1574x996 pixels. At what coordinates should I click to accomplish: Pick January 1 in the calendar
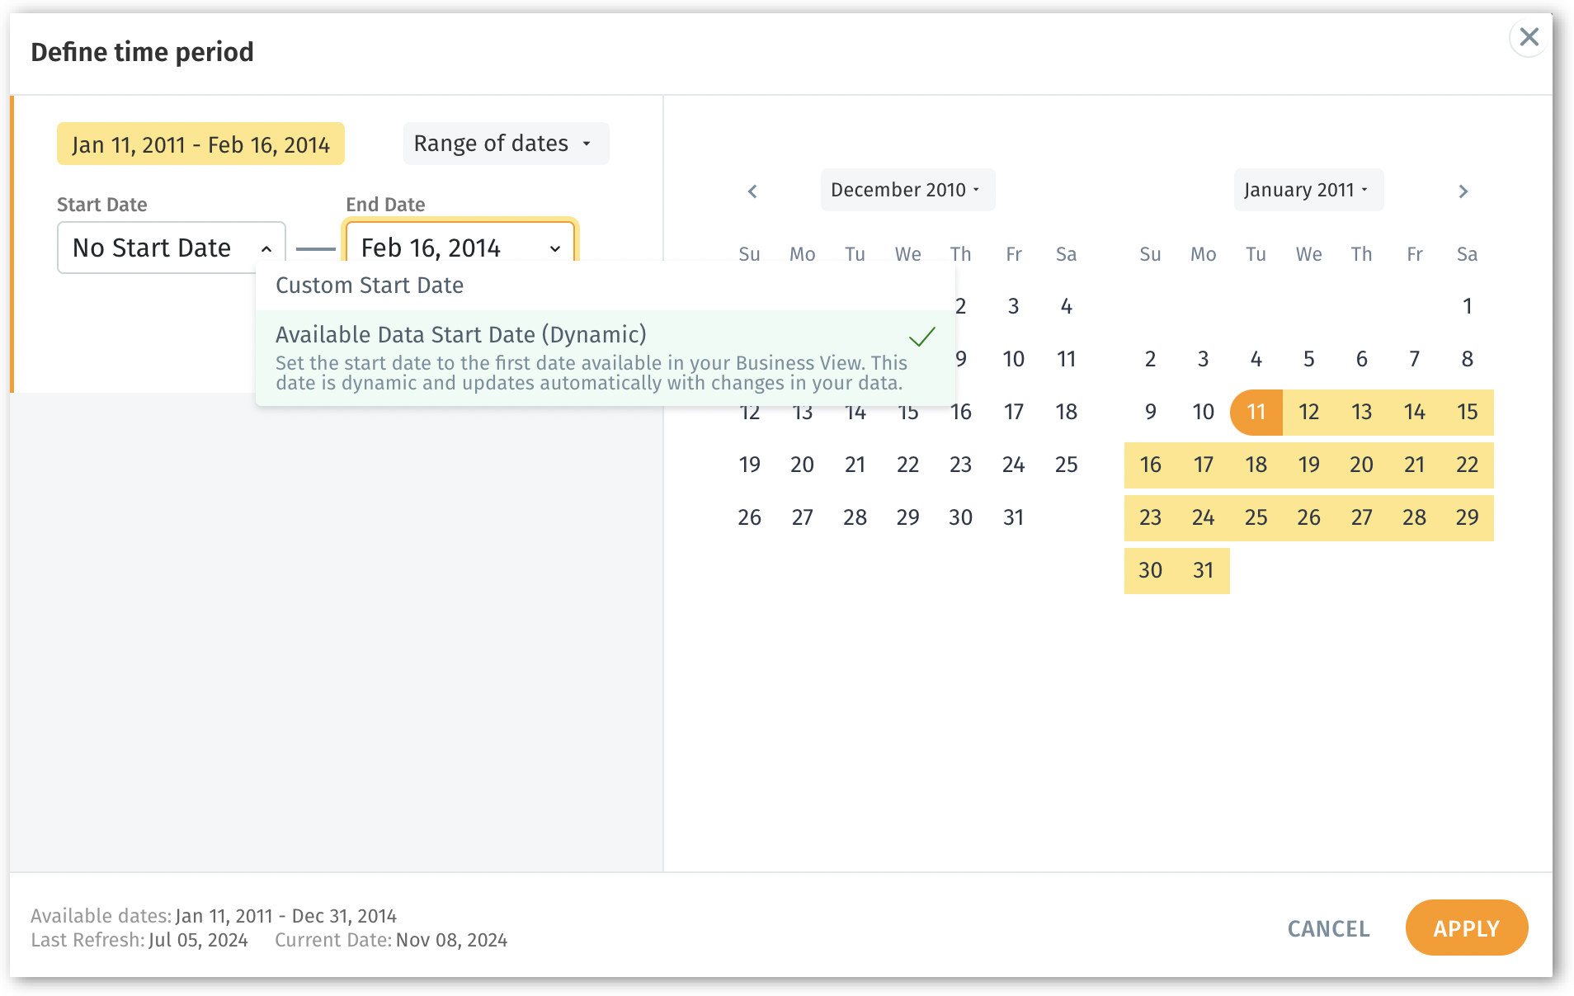1467,306
